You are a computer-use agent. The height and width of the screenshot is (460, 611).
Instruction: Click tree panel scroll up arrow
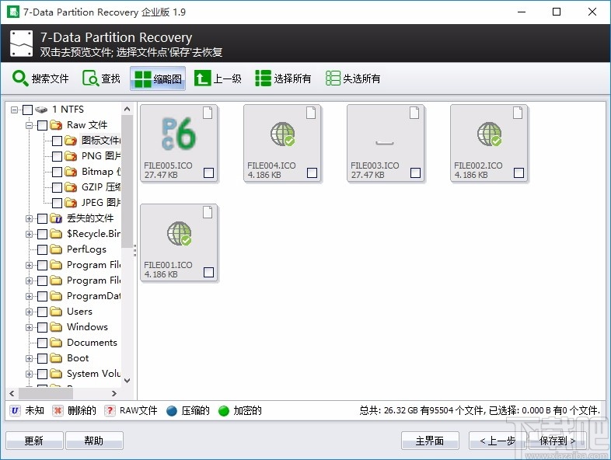coord(127,110)
